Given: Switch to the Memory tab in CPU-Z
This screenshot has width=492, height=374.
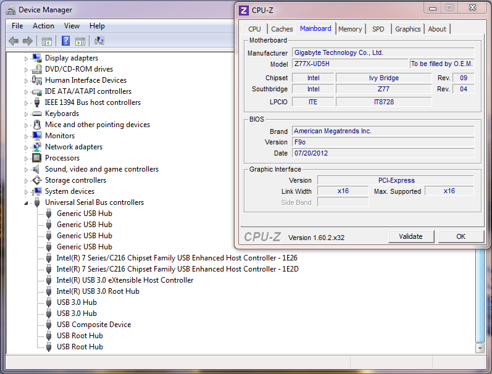Looking at the screenshot, I should (x=350, y=29).
